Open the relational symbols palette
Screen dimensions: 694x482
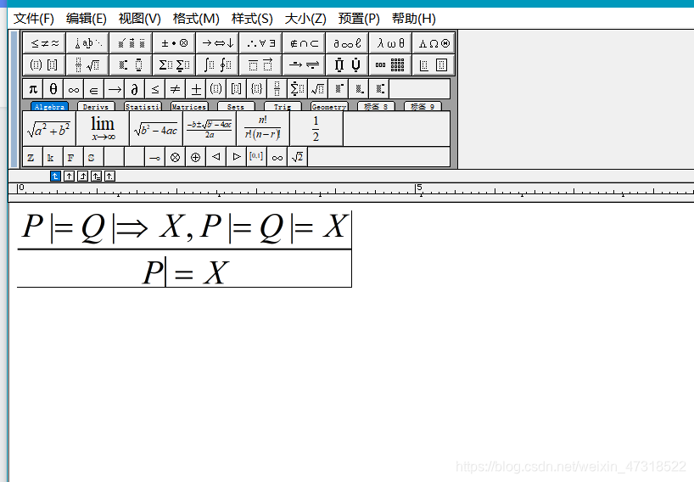[44, 43]
